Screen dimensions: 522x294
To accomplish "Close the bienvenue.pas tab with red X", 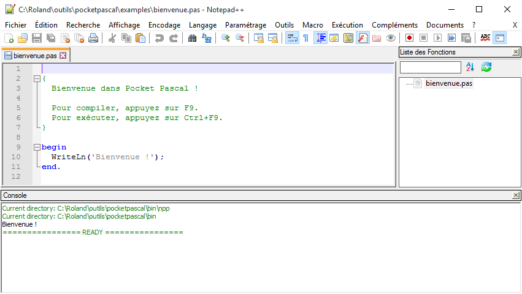I will click(63, 55).
